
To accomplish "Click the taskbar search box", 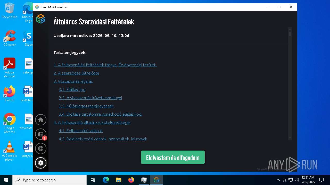I will [49, 180].
